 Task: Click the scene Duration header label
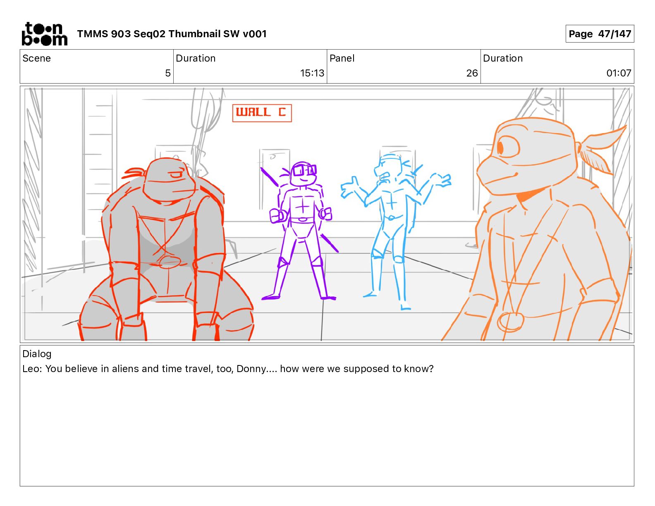pos(196,58)
